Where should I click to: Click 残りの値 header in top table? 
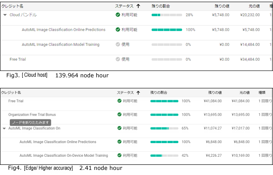tap(222, 6)
